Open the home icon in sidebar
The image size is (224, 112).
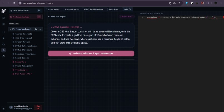[x=4, y=24]
